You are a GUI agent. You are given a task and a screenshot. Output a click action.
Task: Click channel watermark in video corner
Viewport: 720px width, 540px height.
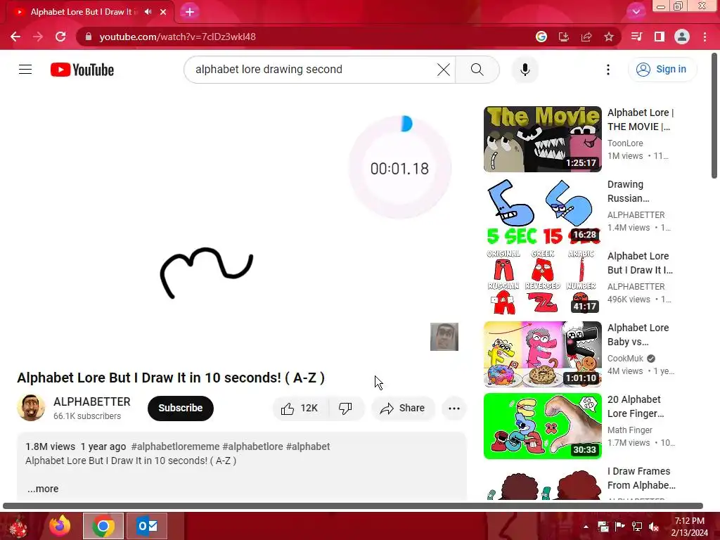[444, 337]
